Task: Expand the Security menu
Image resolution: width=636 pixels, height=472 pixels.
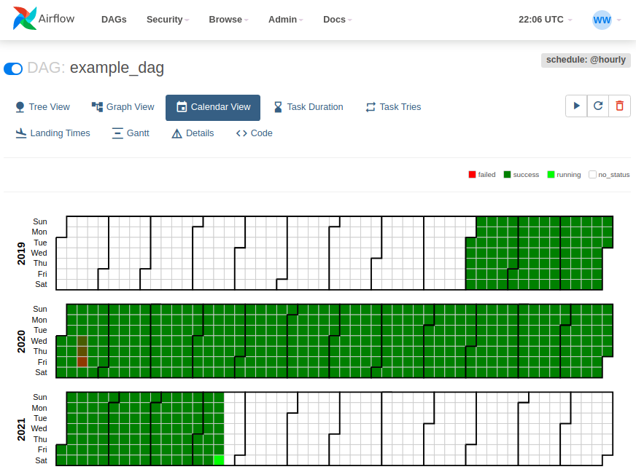Action: point(168,20)
